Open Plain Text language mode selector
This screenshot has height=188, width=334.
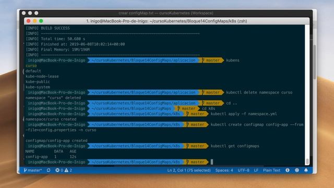tap(271, 170)
